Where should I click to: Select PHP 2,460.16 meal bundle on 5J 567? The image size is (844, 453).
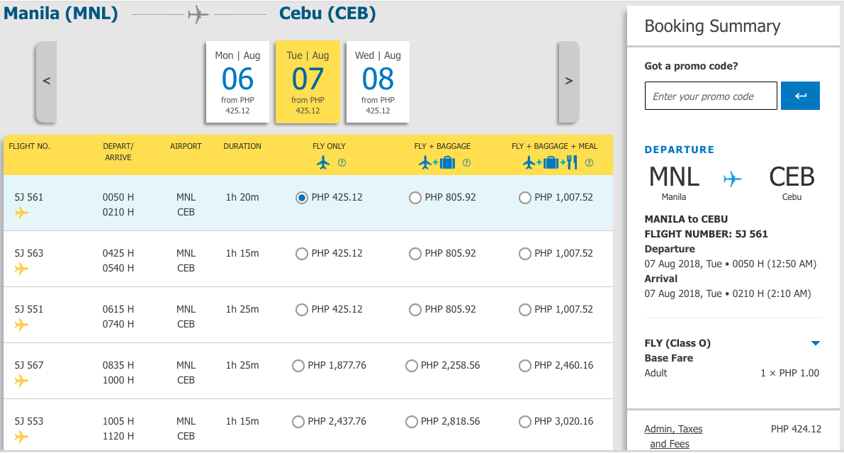(x=525, y=366)
